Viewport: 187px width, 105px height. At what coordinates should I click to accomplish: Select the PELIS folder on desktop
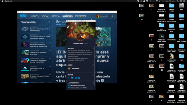pos(181,56)
